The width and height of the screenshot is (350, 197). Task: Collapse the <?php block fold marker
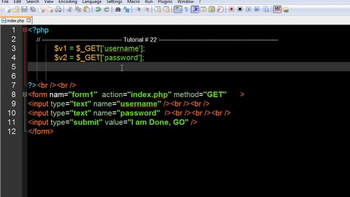[x=25, y=30]
